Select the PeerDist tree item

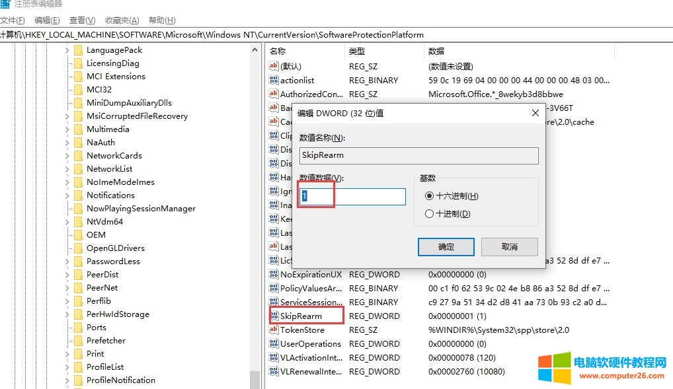[x=102, y=275]
